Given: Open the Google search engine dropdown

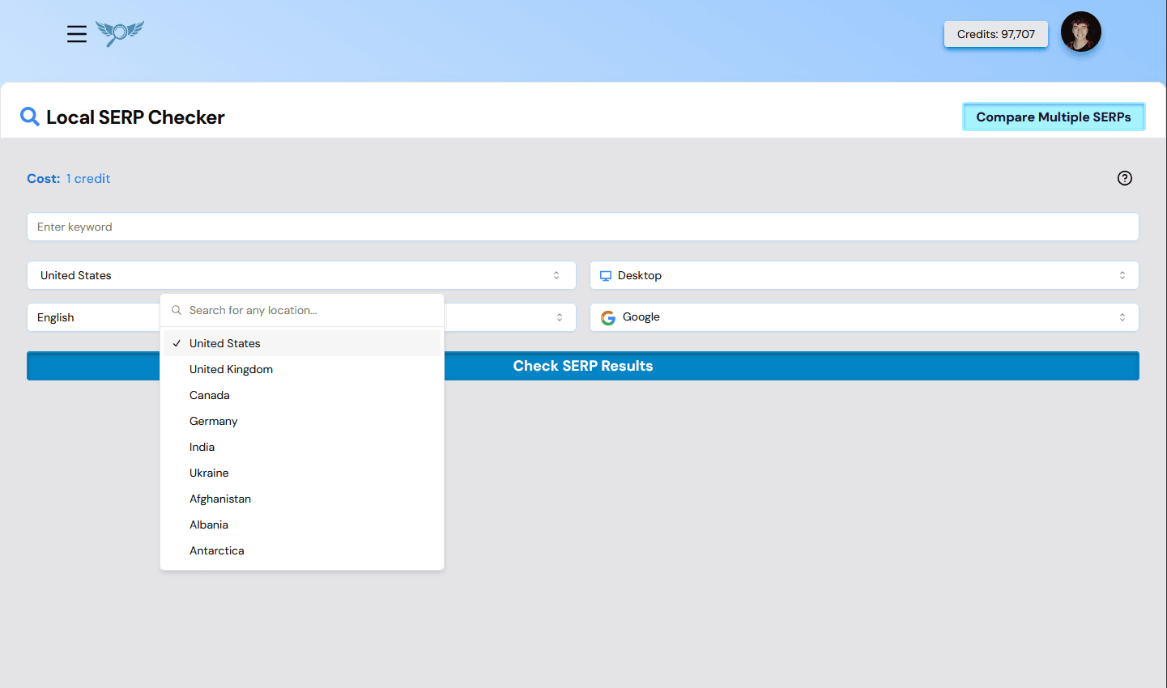Looking at the screenshot, I should (862, 317).
